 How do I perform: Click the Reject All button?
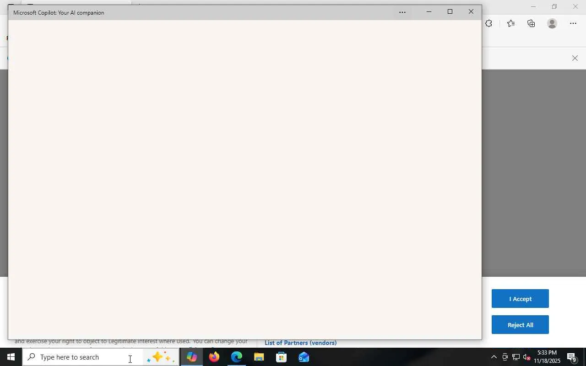pos(520,325)
